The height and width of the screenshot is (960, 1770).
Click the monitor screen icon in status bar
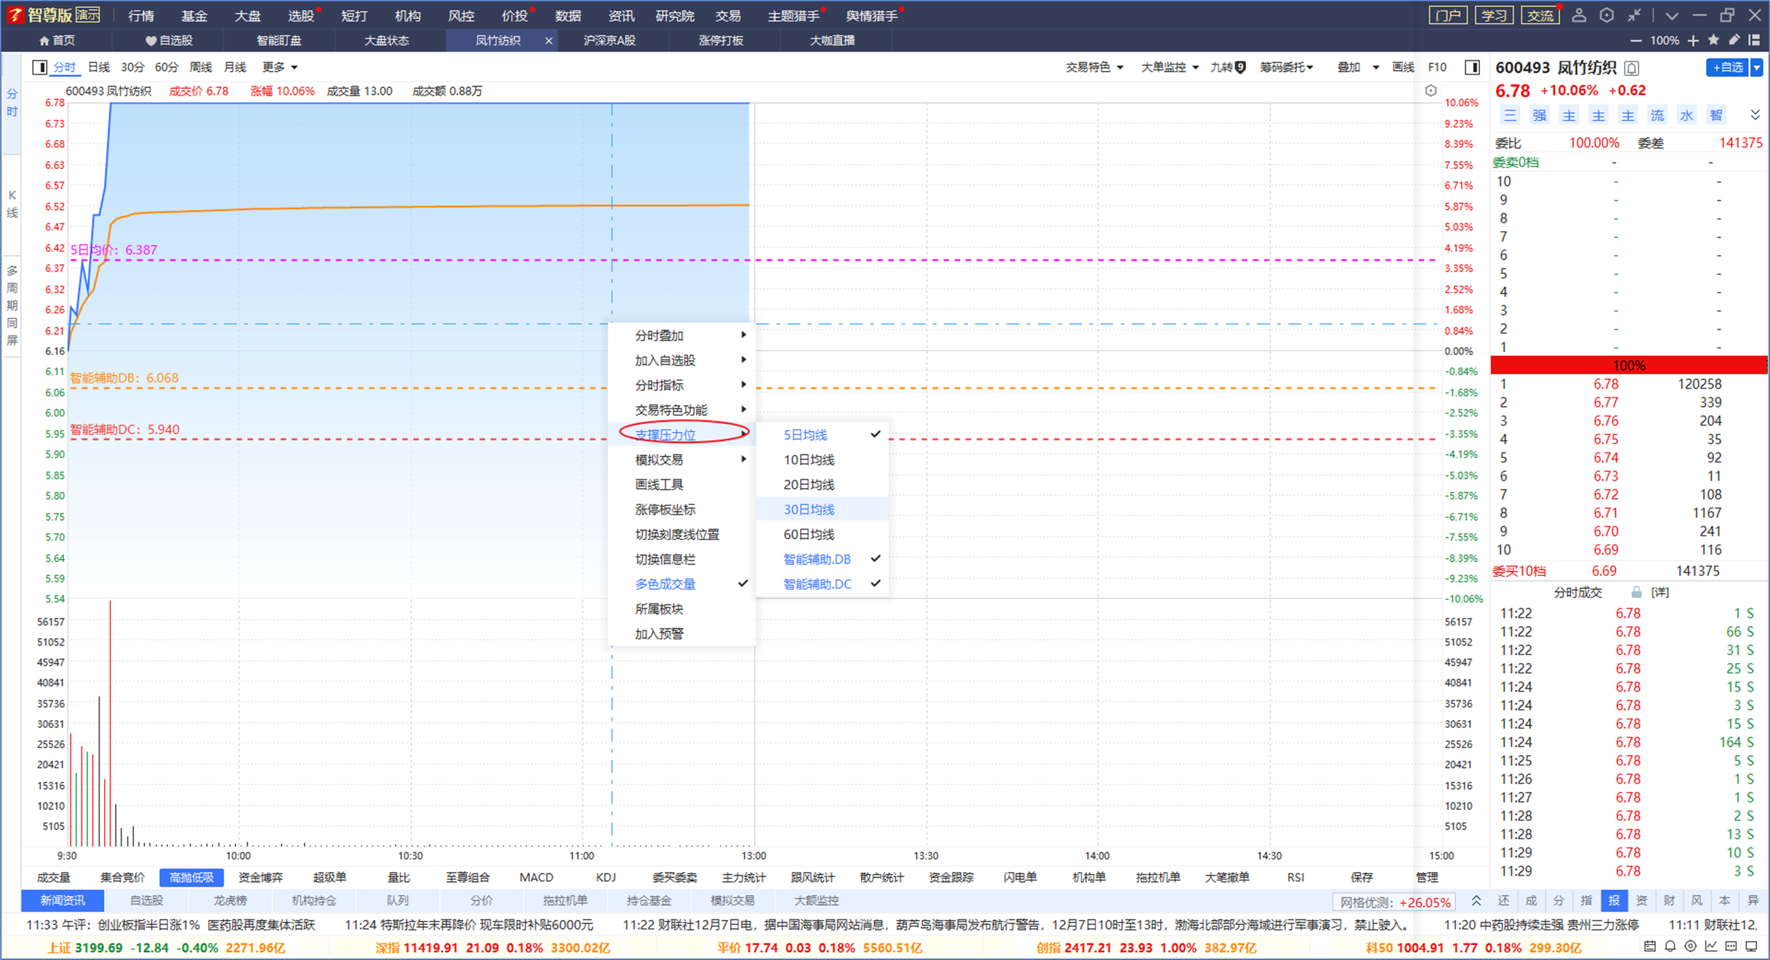1752,946
